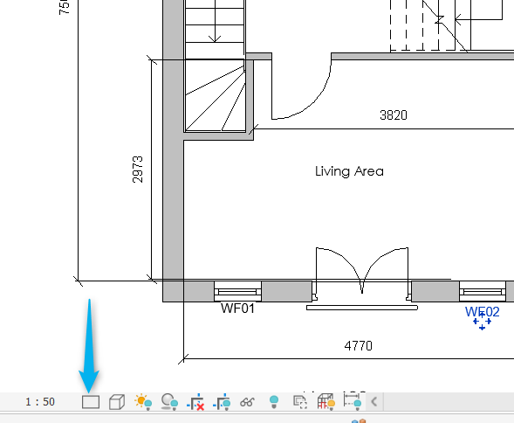Open Temporary Hide/Isolate glasses icon
514x423 pixels.
coord(247,402)
